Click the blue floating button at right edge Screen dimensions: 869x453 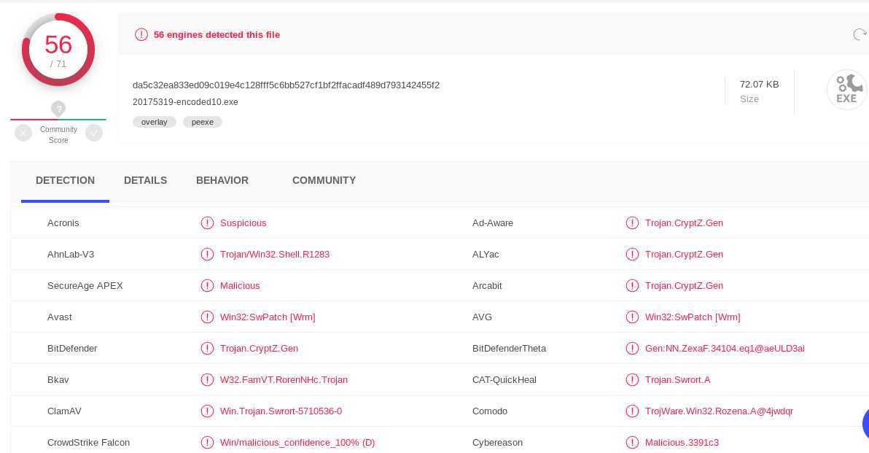865,424
